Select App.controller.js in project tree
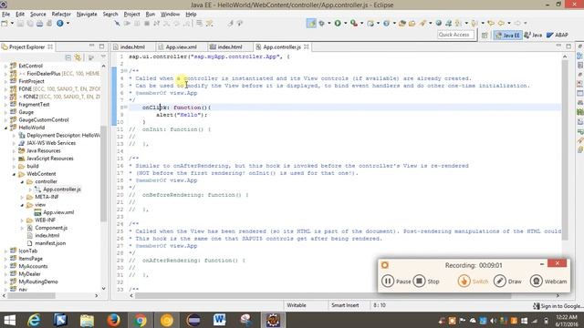Viewport: 584px width, 328px height. tap(61, 190)
